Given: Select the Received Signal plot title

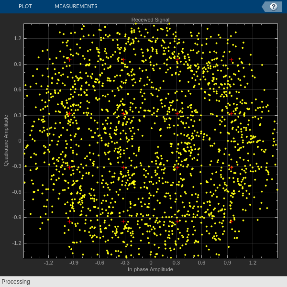Looking at the screenshot, I should point(151,20).
